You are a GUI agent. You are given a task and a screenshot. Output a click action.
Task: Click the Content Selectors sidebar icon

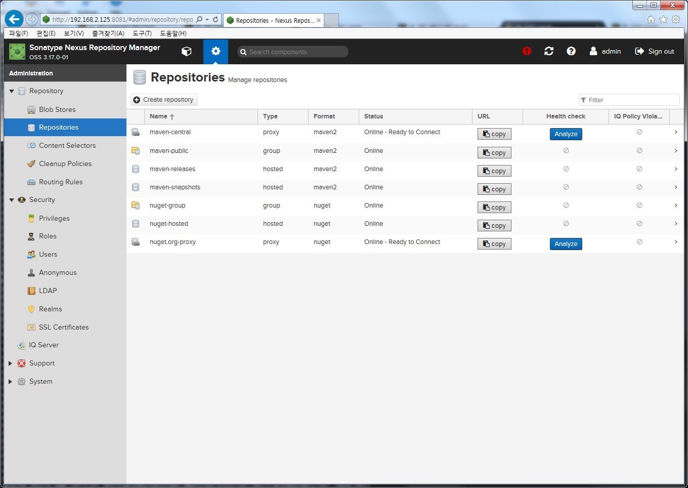point(31,145)
